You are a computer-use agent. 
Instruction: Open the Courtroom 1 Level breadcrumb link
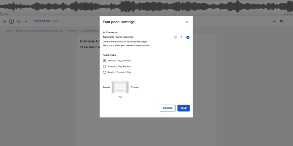pyautogui.click(x=90, y=30)
